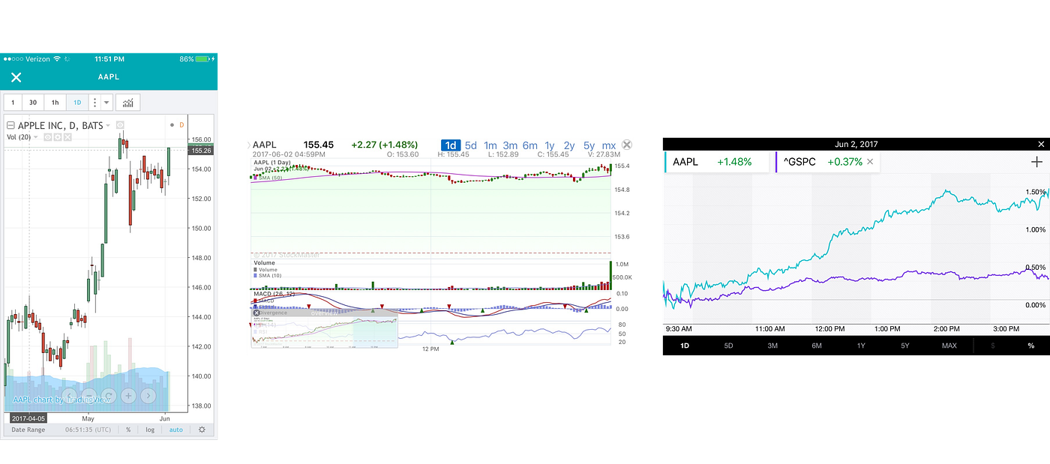The image size is (1050, 464).
Task: Select the 3M tab in the black range bar
Action: 772,346
